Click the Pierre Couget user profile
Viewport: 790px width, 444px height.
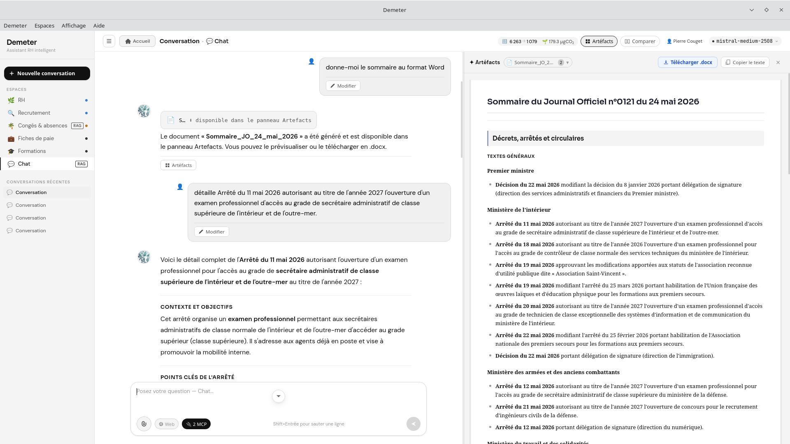[x=684, y=41]
